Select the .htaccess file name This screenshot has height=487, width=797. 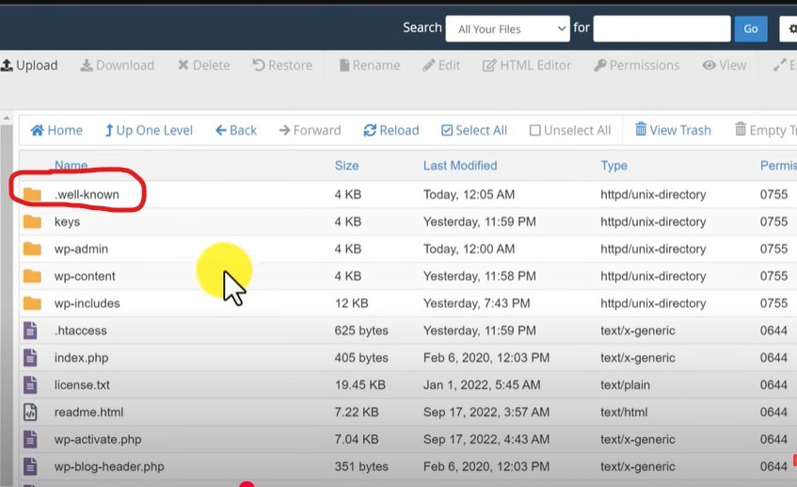[81, 331]
